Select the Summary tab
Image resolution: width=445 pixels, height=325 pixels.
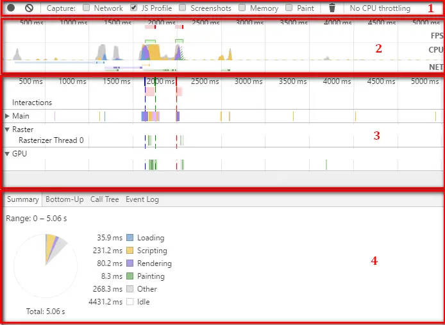22,199
